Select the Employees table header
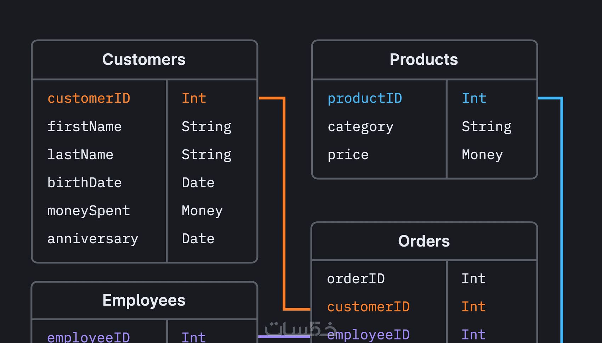This screenshot has width=602, height=343. 144,300
